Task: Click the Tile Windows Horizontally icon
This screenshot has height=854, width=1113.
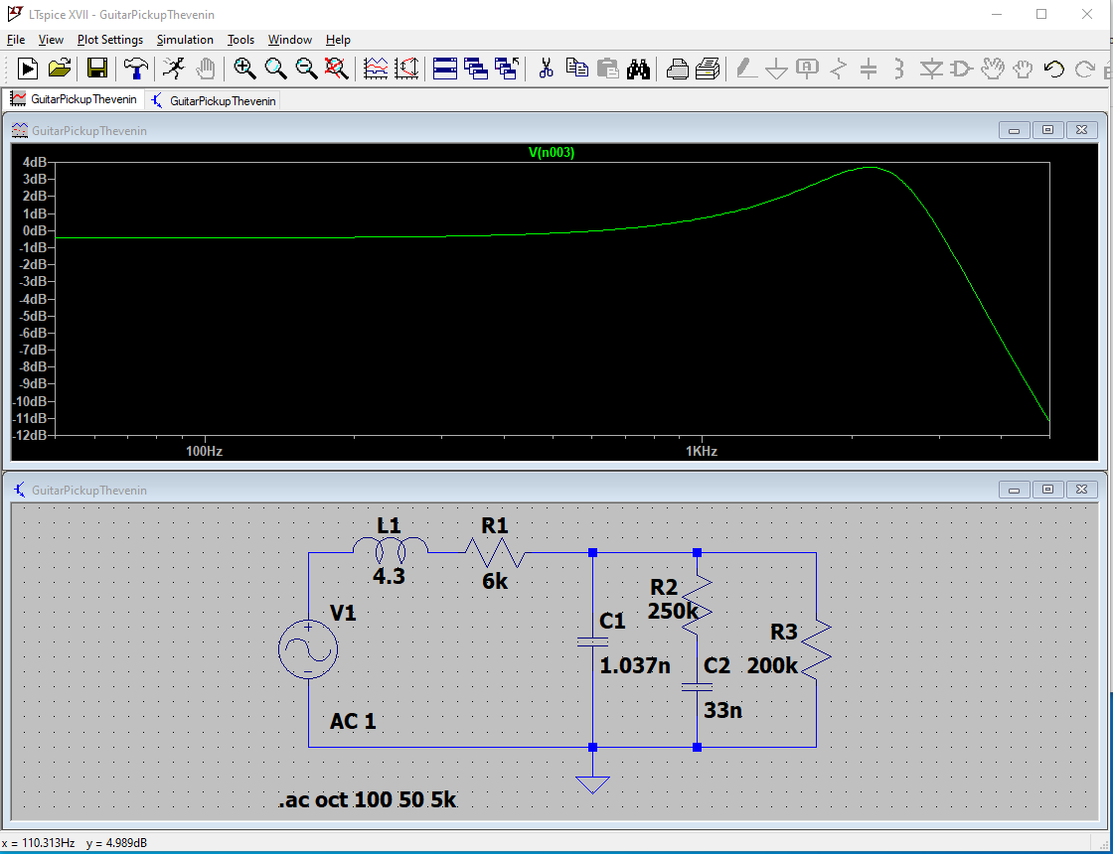Action: pos(445,69)
